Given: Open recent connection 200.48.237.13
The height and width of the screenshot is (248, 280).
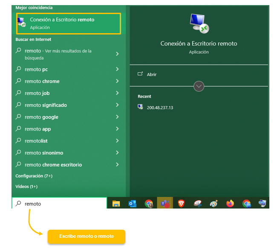Looking at the screenshot, I should (160, 108).
